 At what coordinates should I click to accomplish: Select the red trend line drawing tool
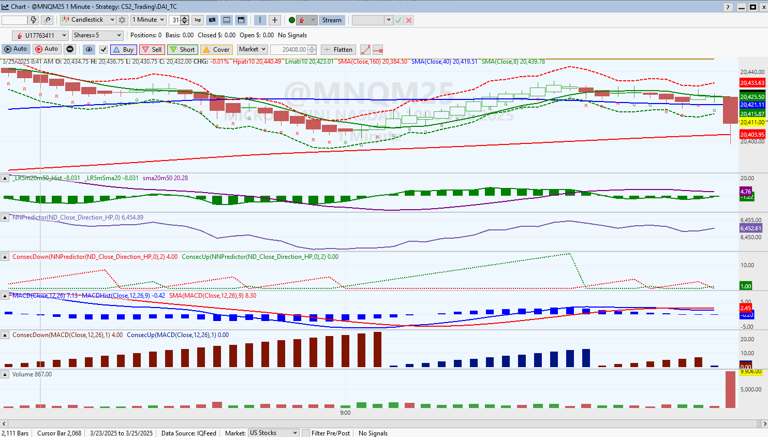pyautogui.click(x=365, y=50)
